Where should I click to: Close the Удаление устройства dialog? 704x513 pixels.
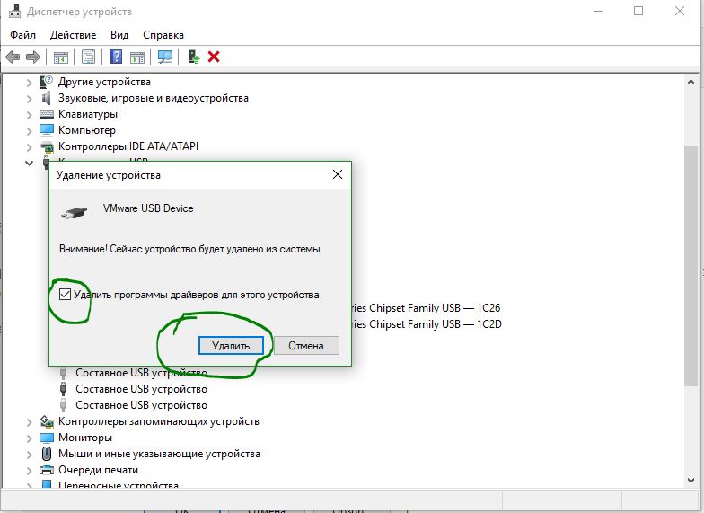pos(338,174)
